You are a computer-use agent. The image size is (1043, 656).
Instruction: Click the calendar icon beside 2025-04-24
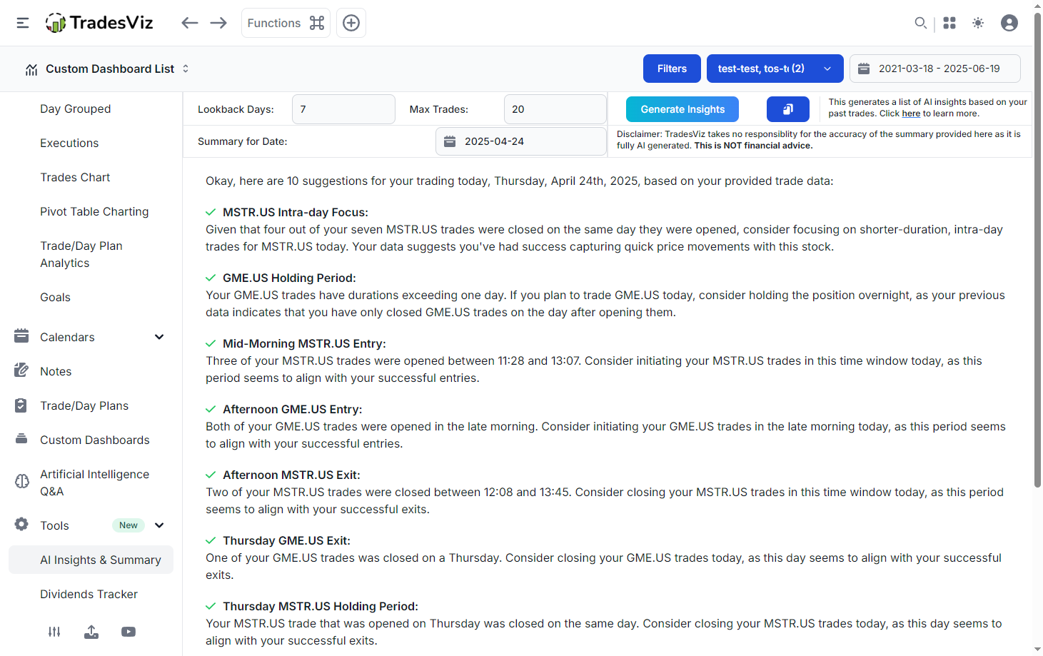pos(450,141)
